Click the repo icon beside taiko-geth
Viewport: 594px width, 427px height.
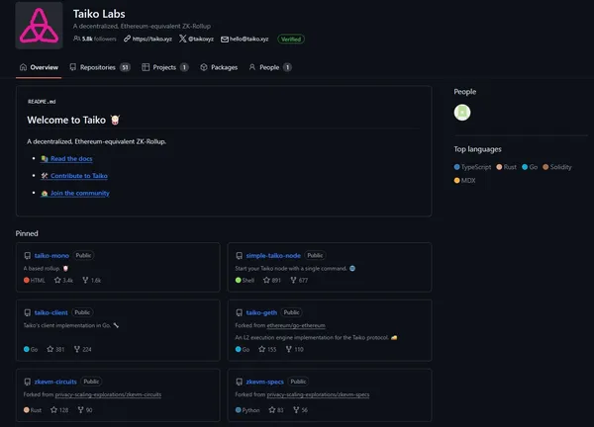[x=239, y=312]
